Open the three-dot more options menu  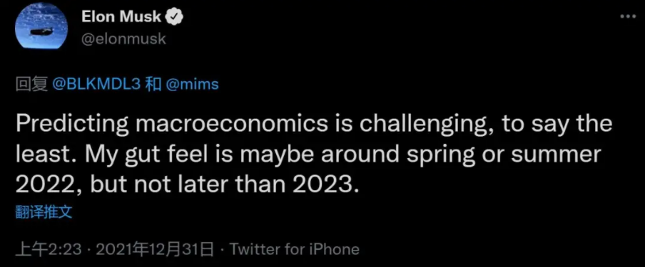pyautogui.click(x=628, y=16)
